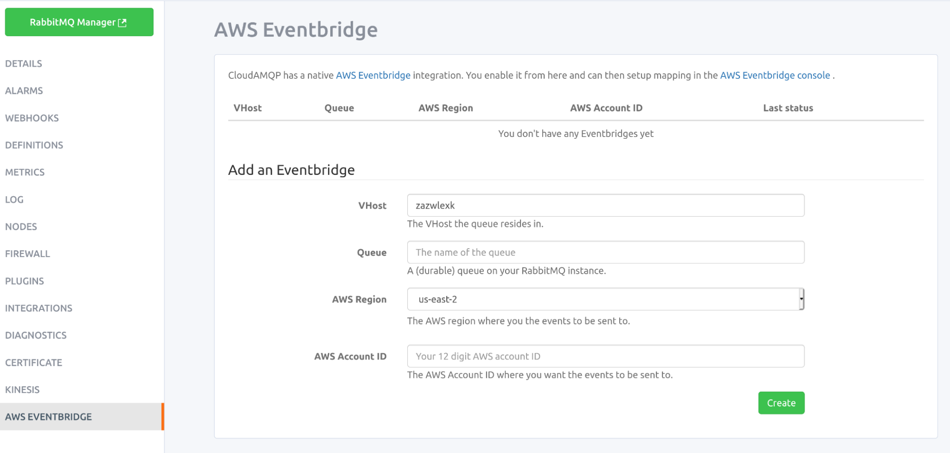This screenshot has width=950, height=453.
Task: Go to the Certificate page
Action: point(34,363)
